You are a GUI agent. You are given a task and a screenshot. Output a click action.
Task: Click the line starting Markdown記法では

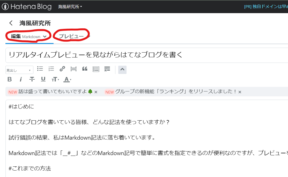pos(148,153)
